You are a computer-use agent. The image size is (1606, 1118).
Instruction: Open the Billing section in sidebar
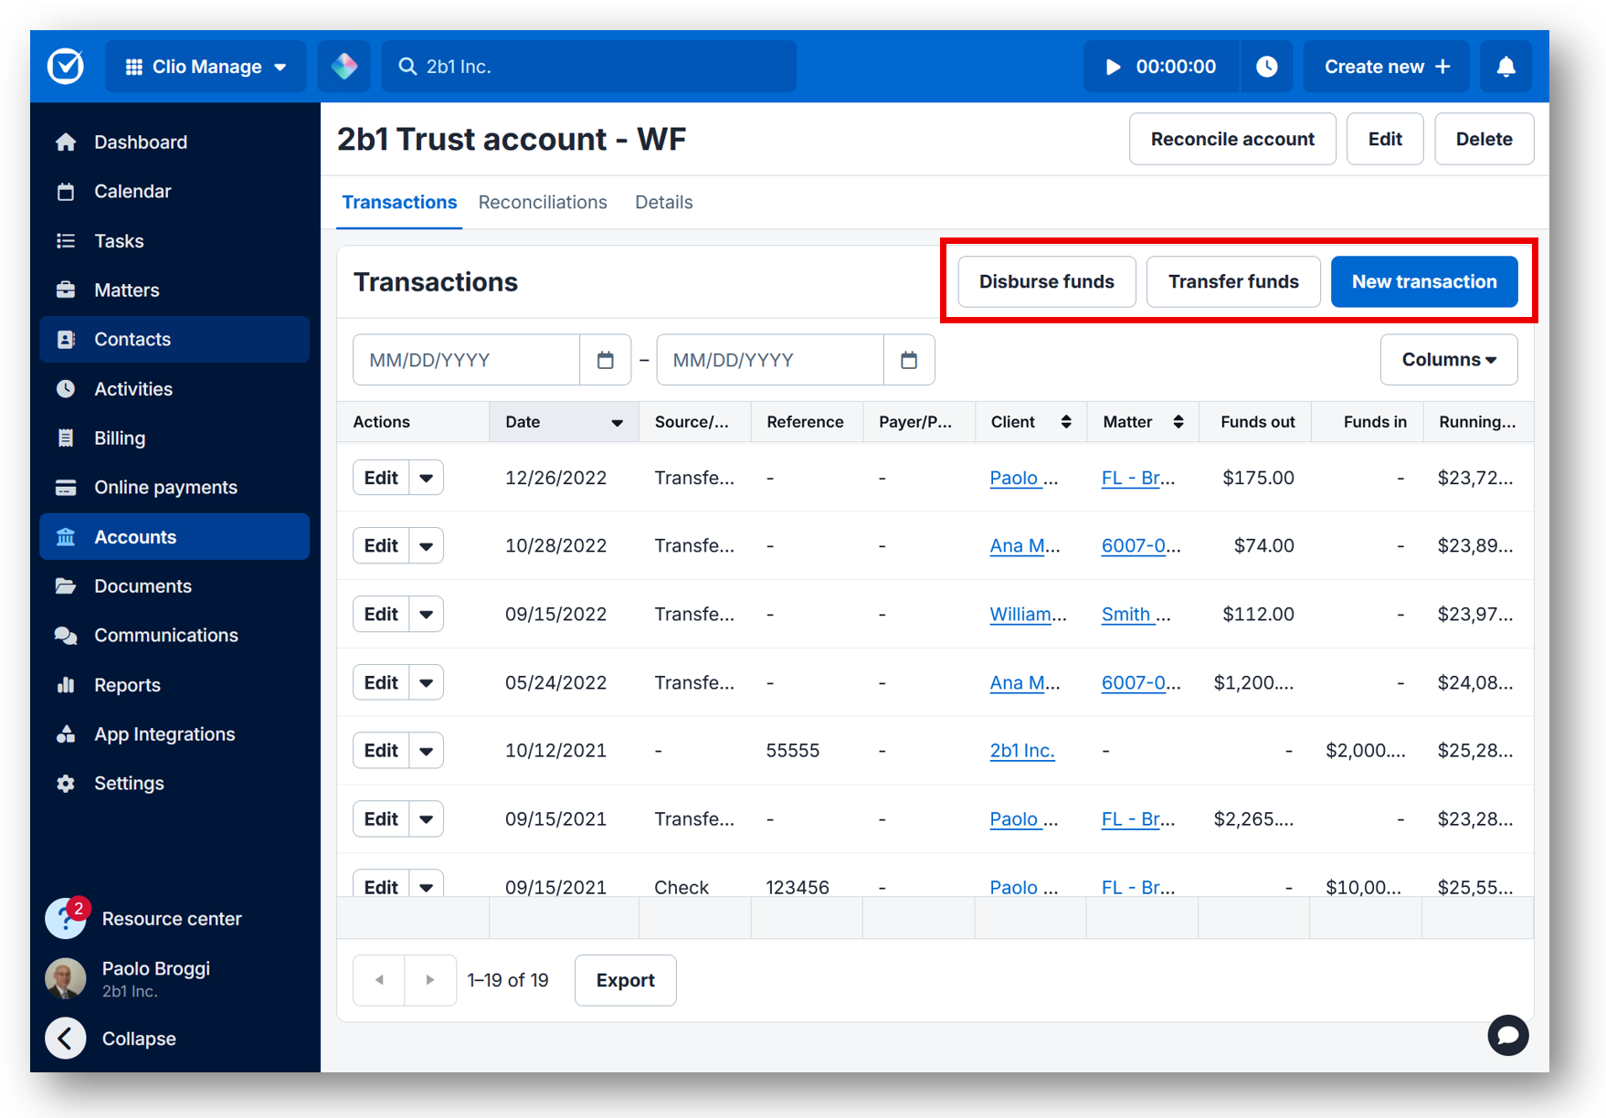122,438
